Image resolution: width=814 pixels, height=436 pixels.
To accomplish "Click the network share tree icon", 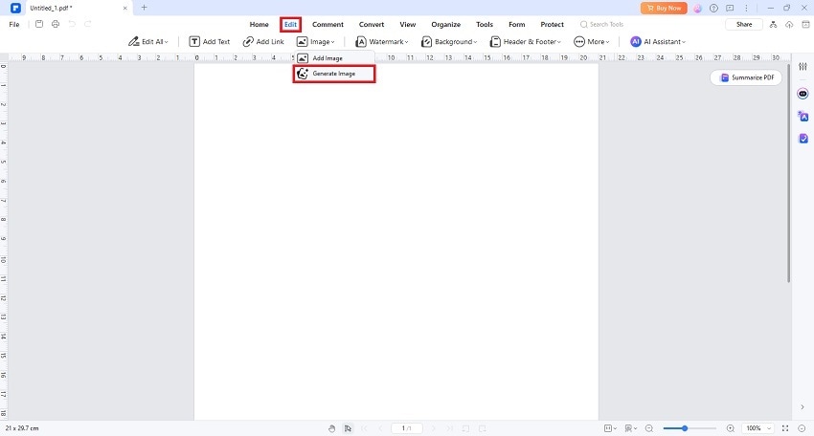I will (773, 24).
